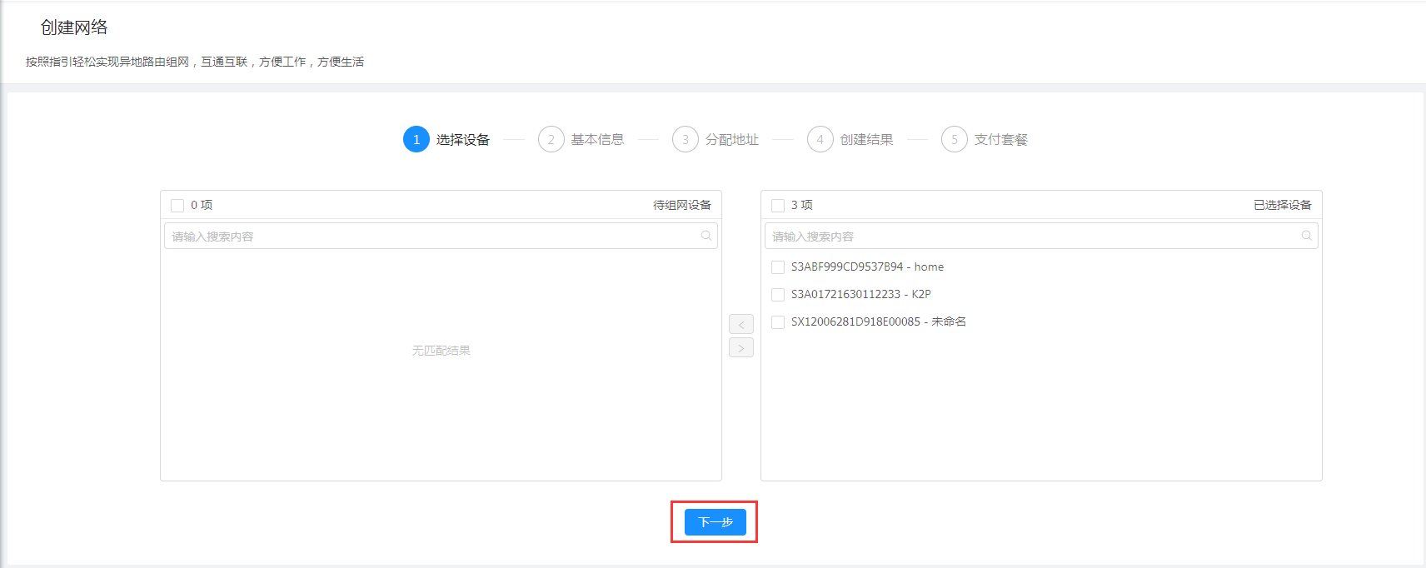Click the 无匹配结果 empty list message
Viewport: 1426px width, 568px height.
pyautogui.click(x=441, y=351)
